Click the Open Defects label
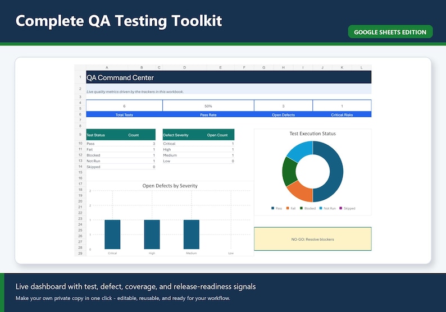Viewport: 446px width, 312px height. pos(283,115)
